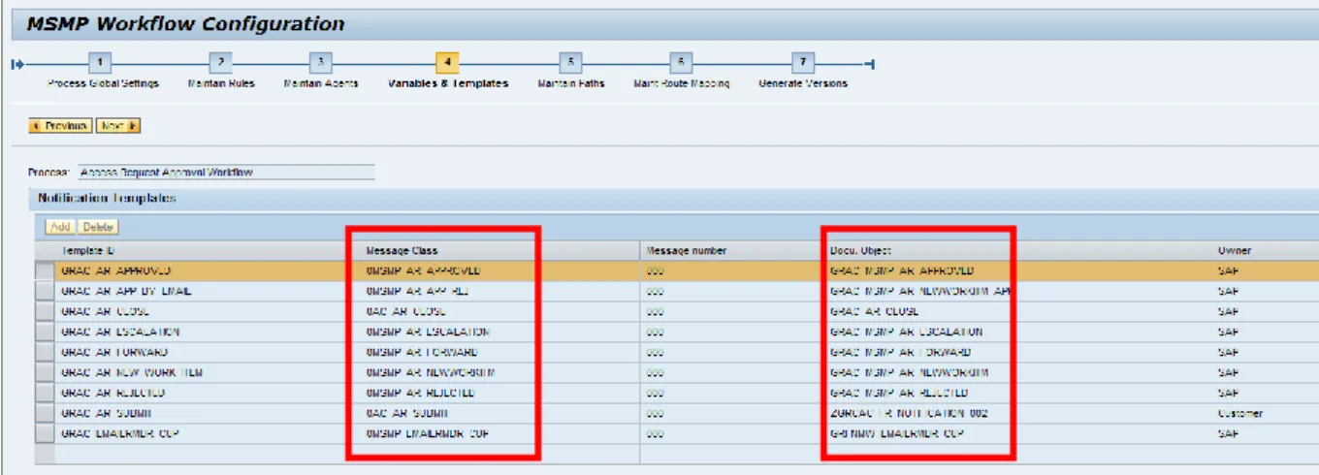The width and height of the screenshot is (1319, 475).
Task: Select row selector for GRAC_EMAILRMDR_CUP
Action: (x=45, y=434)
